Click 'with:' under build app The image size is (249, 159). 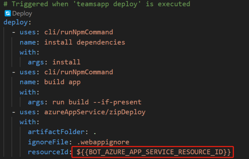(29, 92)
